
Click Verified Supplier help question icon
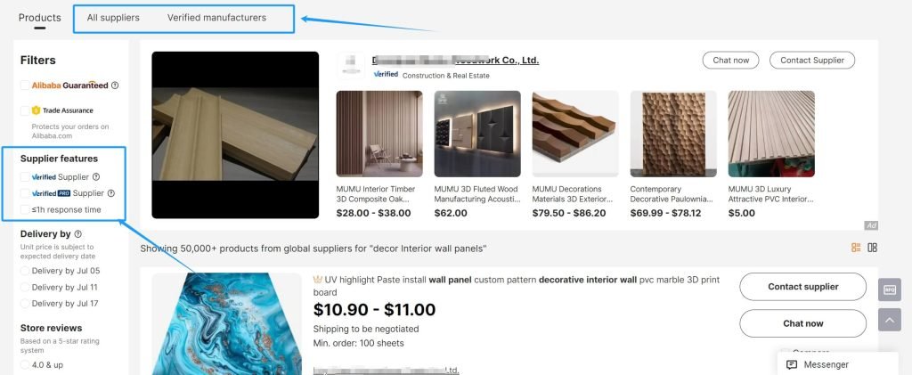coord(96,176)
